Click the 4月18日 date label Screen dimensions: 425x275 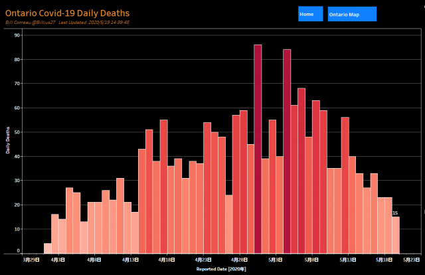pyautogui.click(x=167, y=260)
